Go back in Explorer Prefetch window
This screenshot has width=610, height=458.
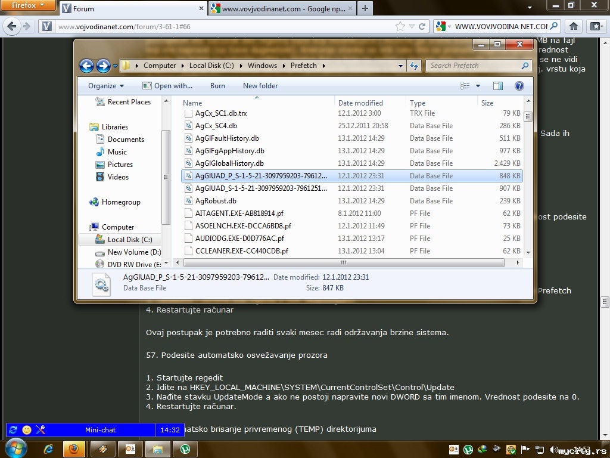point(87,66)
